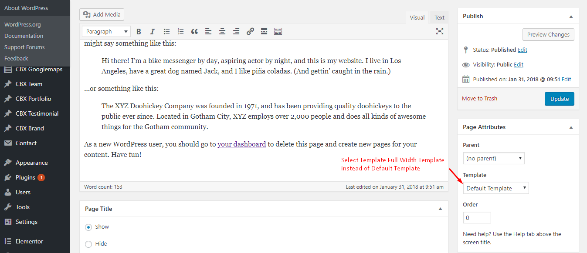The height and width of the screenshot is (253, 587).
Task: Open the Template dropdown
Action: [496, 188]
